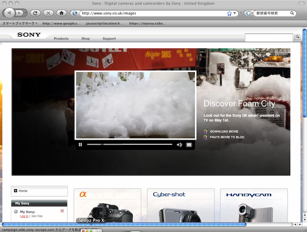
Task: Click the orange alpha logo
Action: coord(83,194)
